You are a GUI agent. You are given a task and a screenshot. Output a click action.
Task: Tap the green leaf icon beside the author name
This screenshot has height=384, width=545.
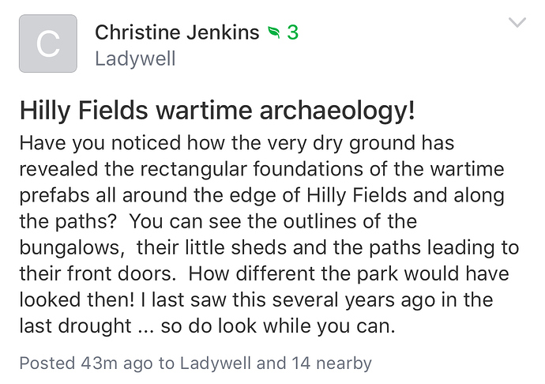(x=273, y=32)
